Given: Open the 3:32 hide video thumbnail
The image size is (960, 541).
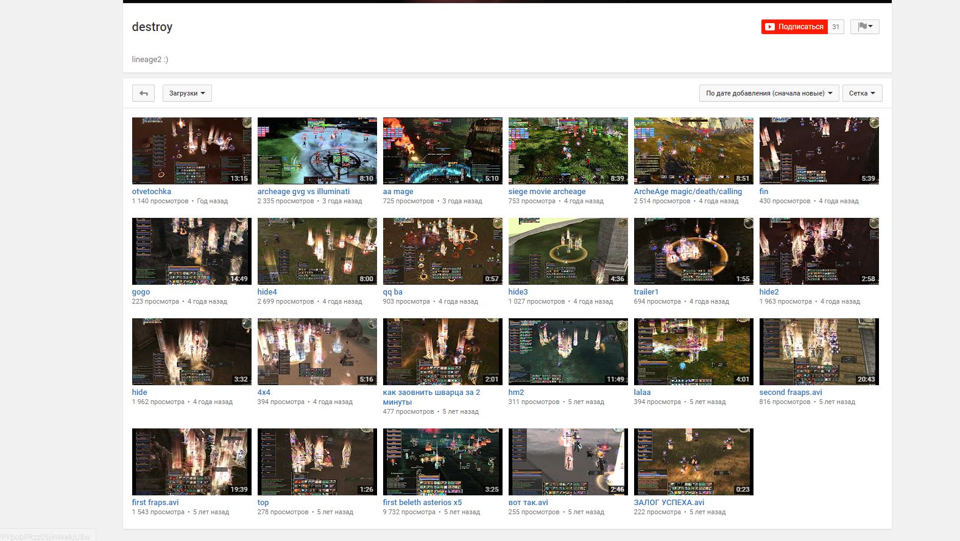Looking at the screenshot, I should point(192,352).
